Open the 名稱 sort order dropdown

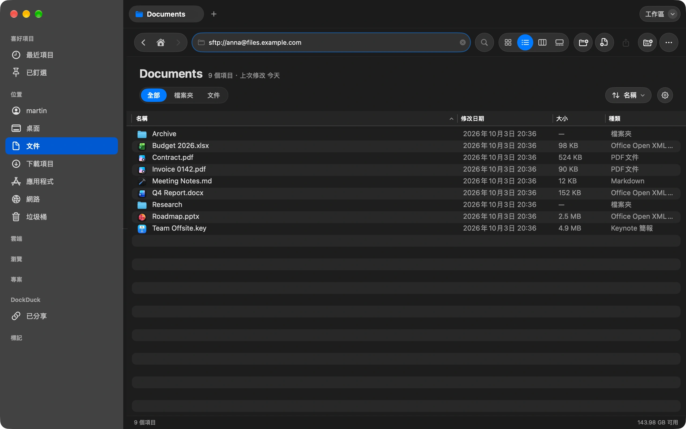click(628, 95)
